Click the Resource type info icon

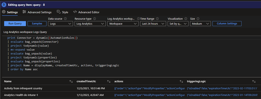click(x=95, y=19)
